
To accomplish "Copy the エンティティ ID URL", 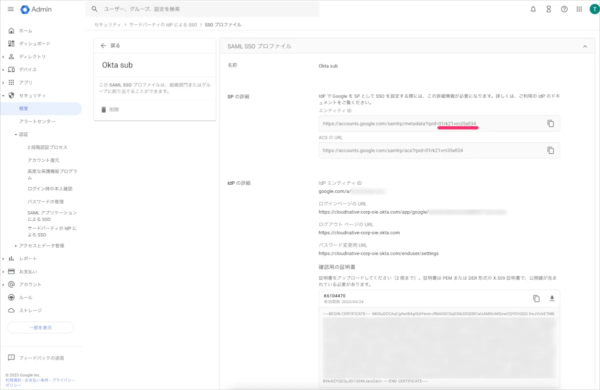I will tap(550, 123).
